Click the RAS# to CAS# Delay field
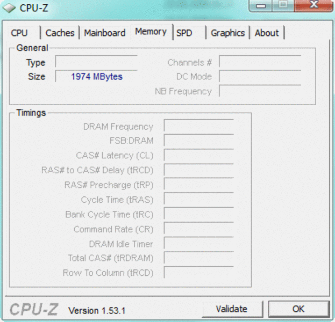 (x=199, y=170)
